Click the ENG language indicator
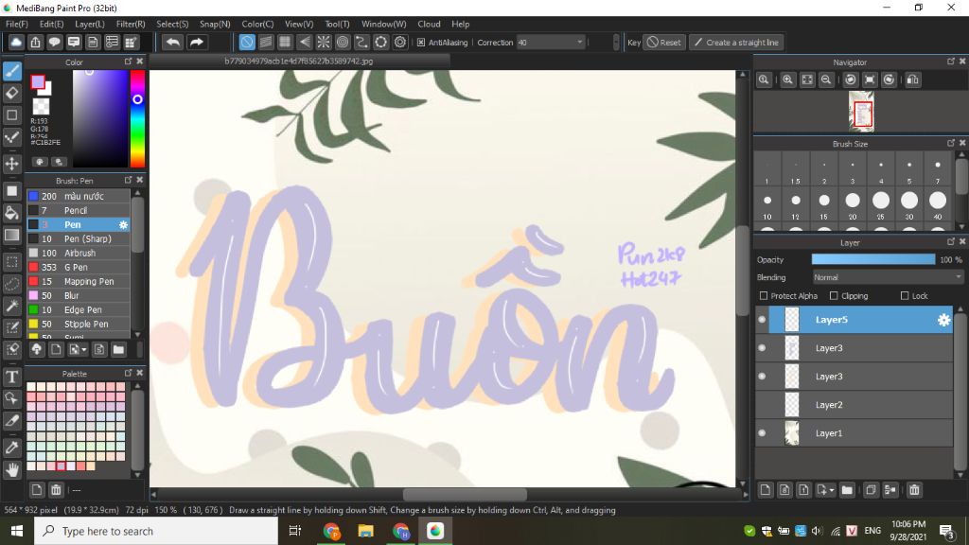Screen dimensions: 969x545 click(872, 531)
